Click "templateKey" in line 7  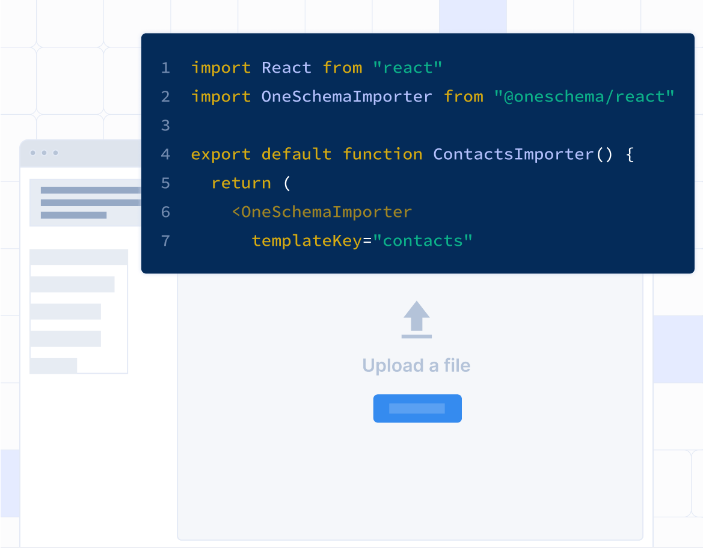(307, 241)
